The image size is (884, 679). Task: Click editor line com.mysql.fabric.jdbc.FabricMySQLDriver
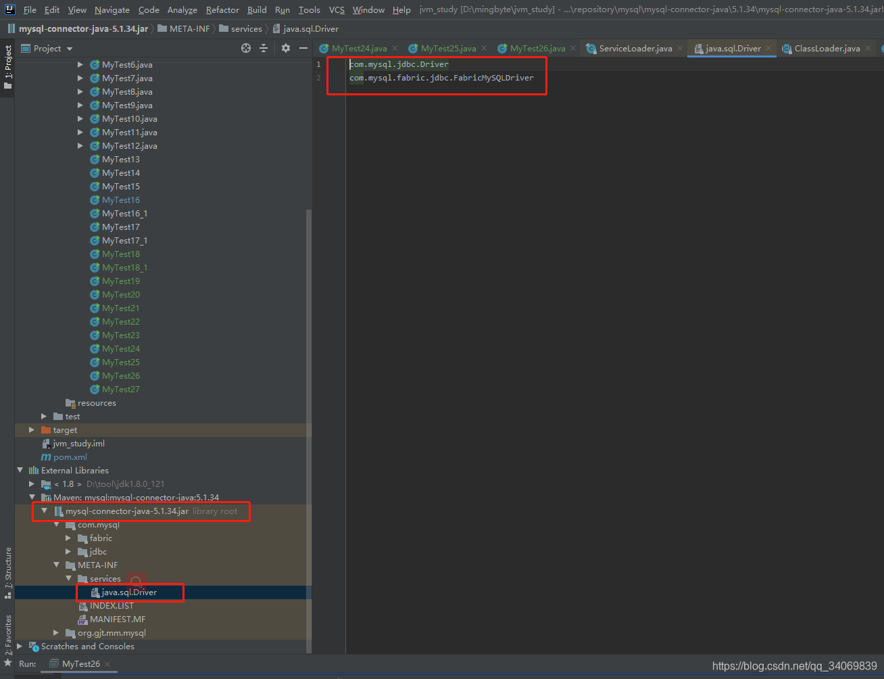pyautogui.click(x=441, y=78)
